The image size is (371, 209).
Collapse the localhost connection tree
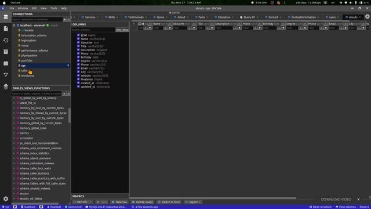point(14,26)
